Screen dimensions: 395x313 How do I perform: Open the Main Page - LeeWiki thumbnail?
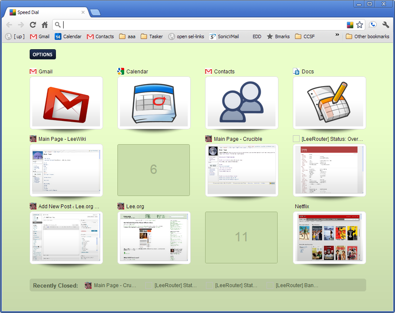(x=66, y=170)
